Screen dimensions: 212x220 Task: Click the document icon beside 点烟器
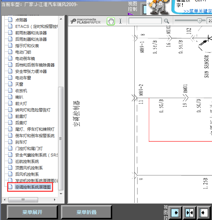(x=10, y=20)
